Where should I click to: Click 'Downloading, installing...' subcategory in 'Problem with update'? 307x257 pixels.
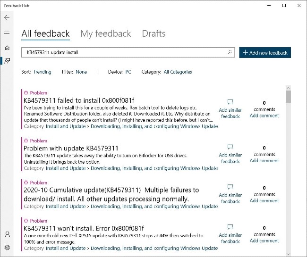(154, 168)
